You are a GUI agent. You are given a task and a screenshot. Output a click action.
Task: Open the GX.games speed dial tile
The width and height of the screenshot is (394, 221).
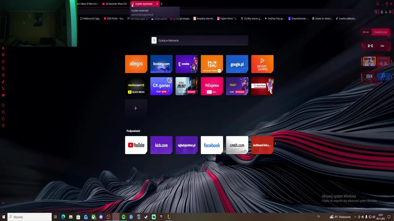161,86
